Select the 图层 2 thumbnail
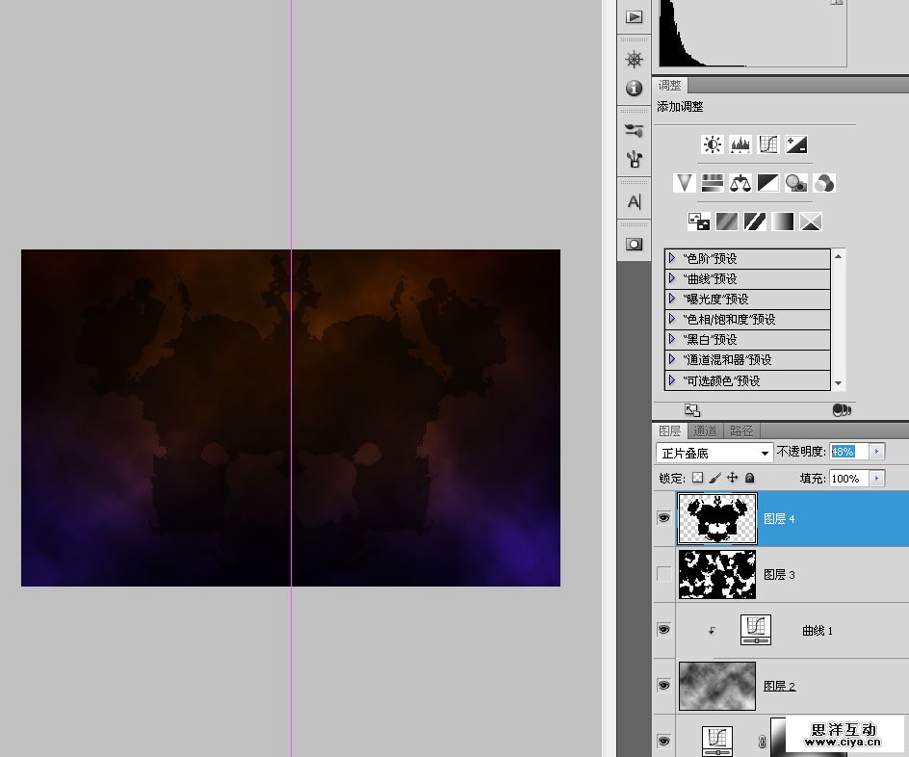The image size is (909, 757). 717,686
